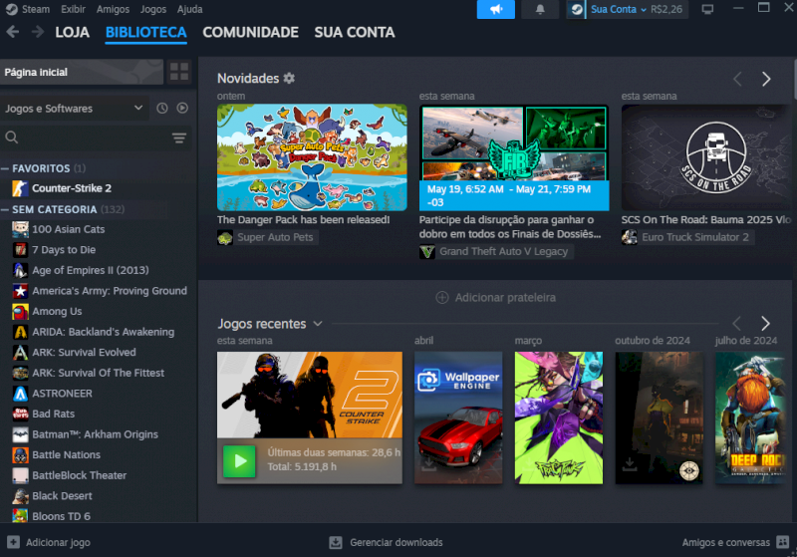Click the account avatar icon
Image resolution: width=797 pixels, height=557 pixels.
pos(577,9)
